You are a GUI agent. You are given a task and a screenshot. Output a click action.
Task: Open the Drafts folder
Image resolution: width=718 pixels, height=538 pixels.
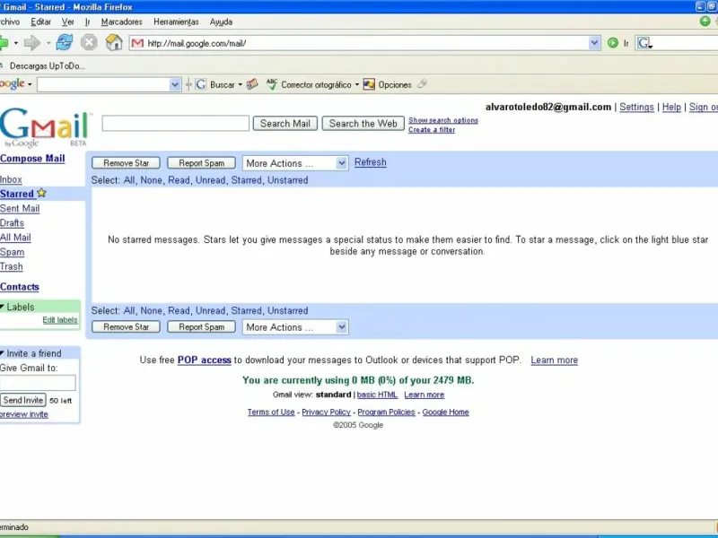click(x=12, y=222)
